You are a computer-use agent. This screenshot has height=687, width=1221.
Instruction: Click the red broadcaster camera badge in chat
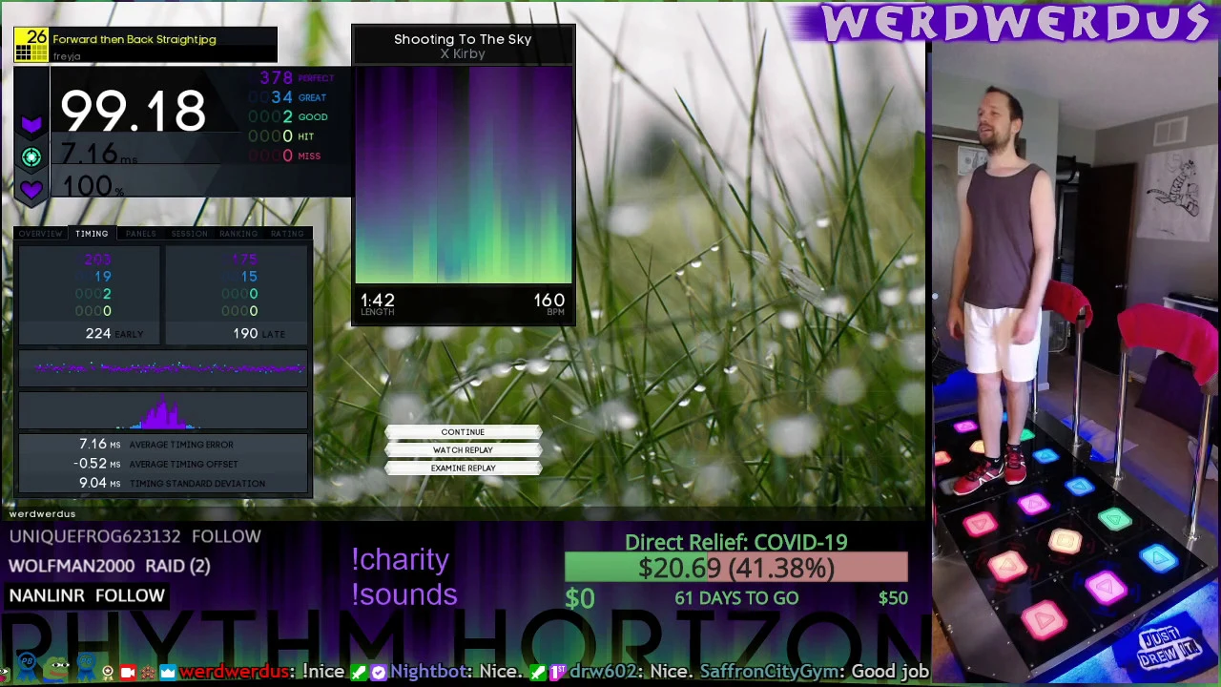coord(128,672)
